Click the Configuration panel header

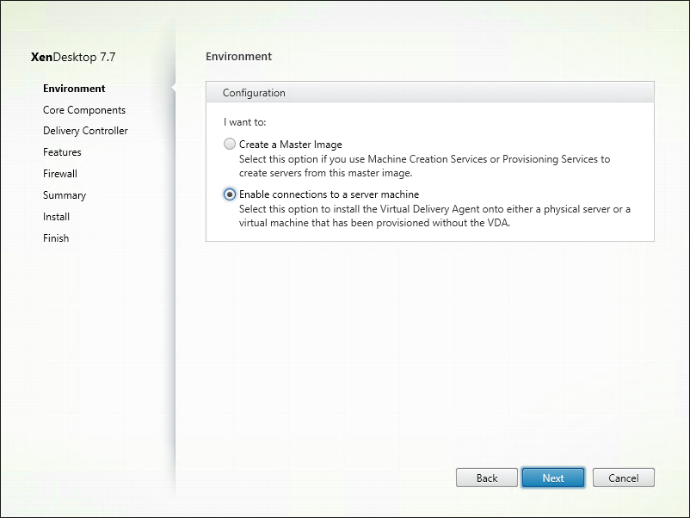click(x=430, y=92)
